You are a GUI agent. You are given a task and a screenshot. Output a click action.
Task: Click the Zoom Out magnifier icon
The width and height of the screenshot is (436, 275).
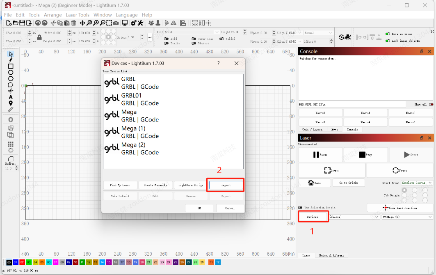tap(103, 23)
